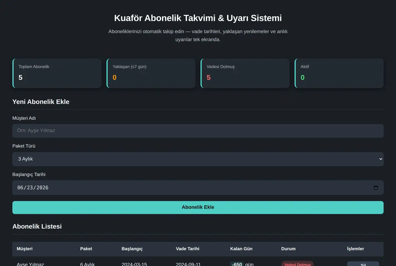The height and width of the screenshot is (266, 396).
Task: Click the customer name Ayşe Yılmaz
Action: (x=30, y=264)
